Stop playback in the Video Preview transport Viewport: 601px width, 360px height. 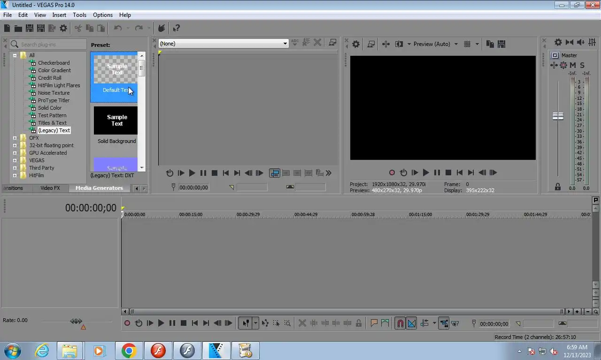448,173
